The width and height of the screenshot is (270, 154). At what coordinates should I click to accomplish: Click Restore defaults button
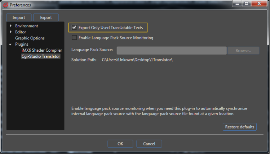pos(240,127)
